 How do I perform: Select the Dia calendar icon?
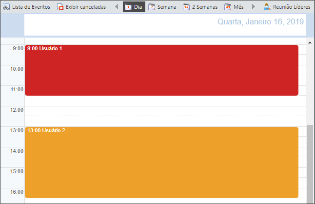128,7
